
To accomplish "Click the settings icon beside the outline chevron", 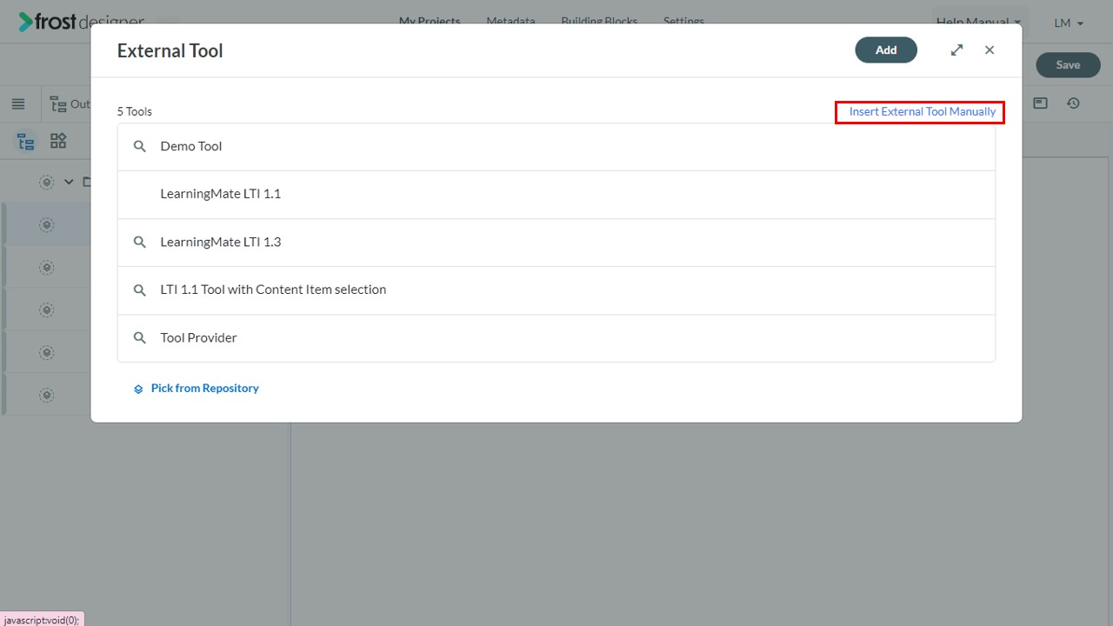I will pyautogui.click(x=47, y=183).
